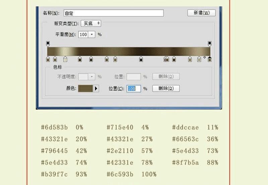268x185 pixels.
Task: Click the disabled opacity dropdown arrow
Action: [91, 77]
